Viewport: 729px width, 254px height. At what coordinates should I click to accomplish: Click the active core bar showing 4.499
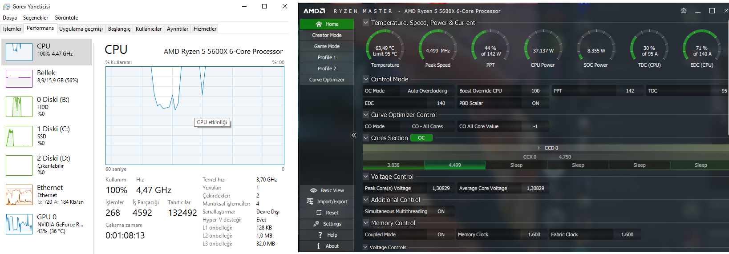[455, 165]
